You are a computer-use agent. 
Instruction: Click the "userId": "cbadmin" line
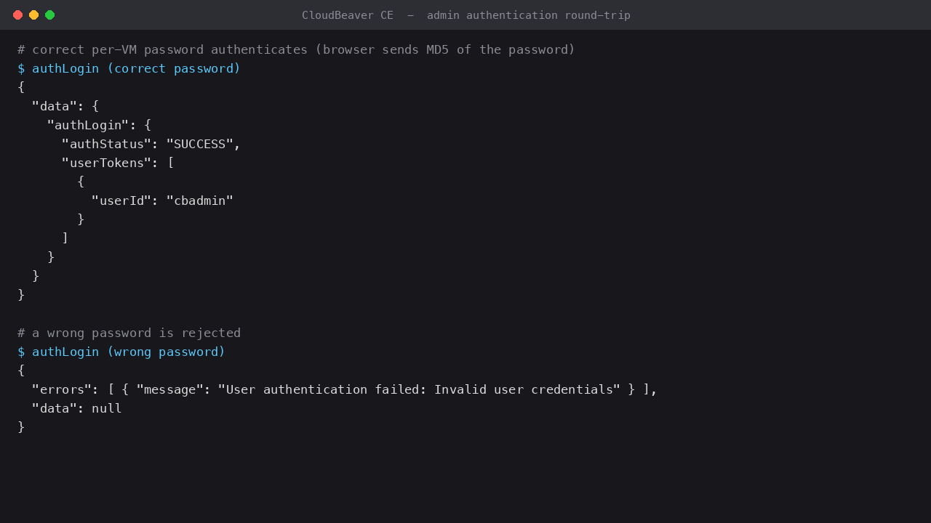click(x=162, y=200)
